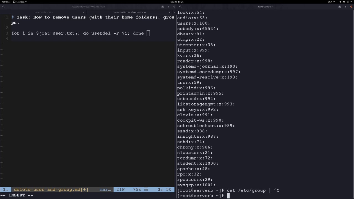Click the 'utempter:x:35:' line

[x=196, y=45]
